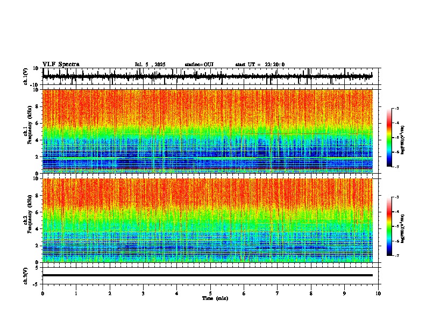Viewport: 426px width, 329px height.
Task: Click the "6" tick on the time axis
Action: (x=244, y=294)
